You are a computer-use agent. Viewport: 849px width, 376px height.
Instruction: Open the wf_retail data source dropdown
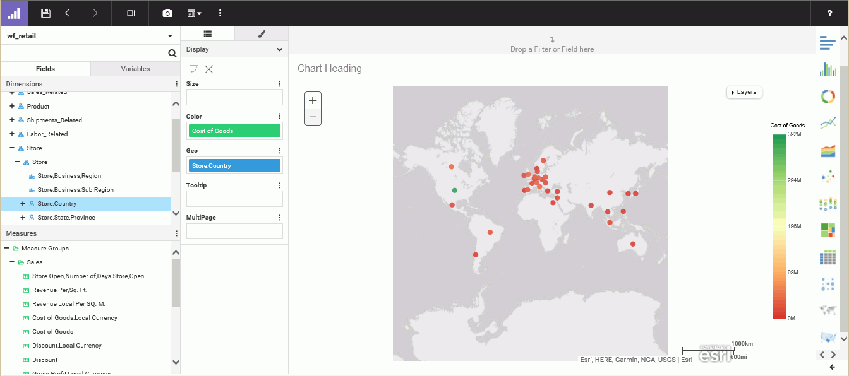(170, 36)
